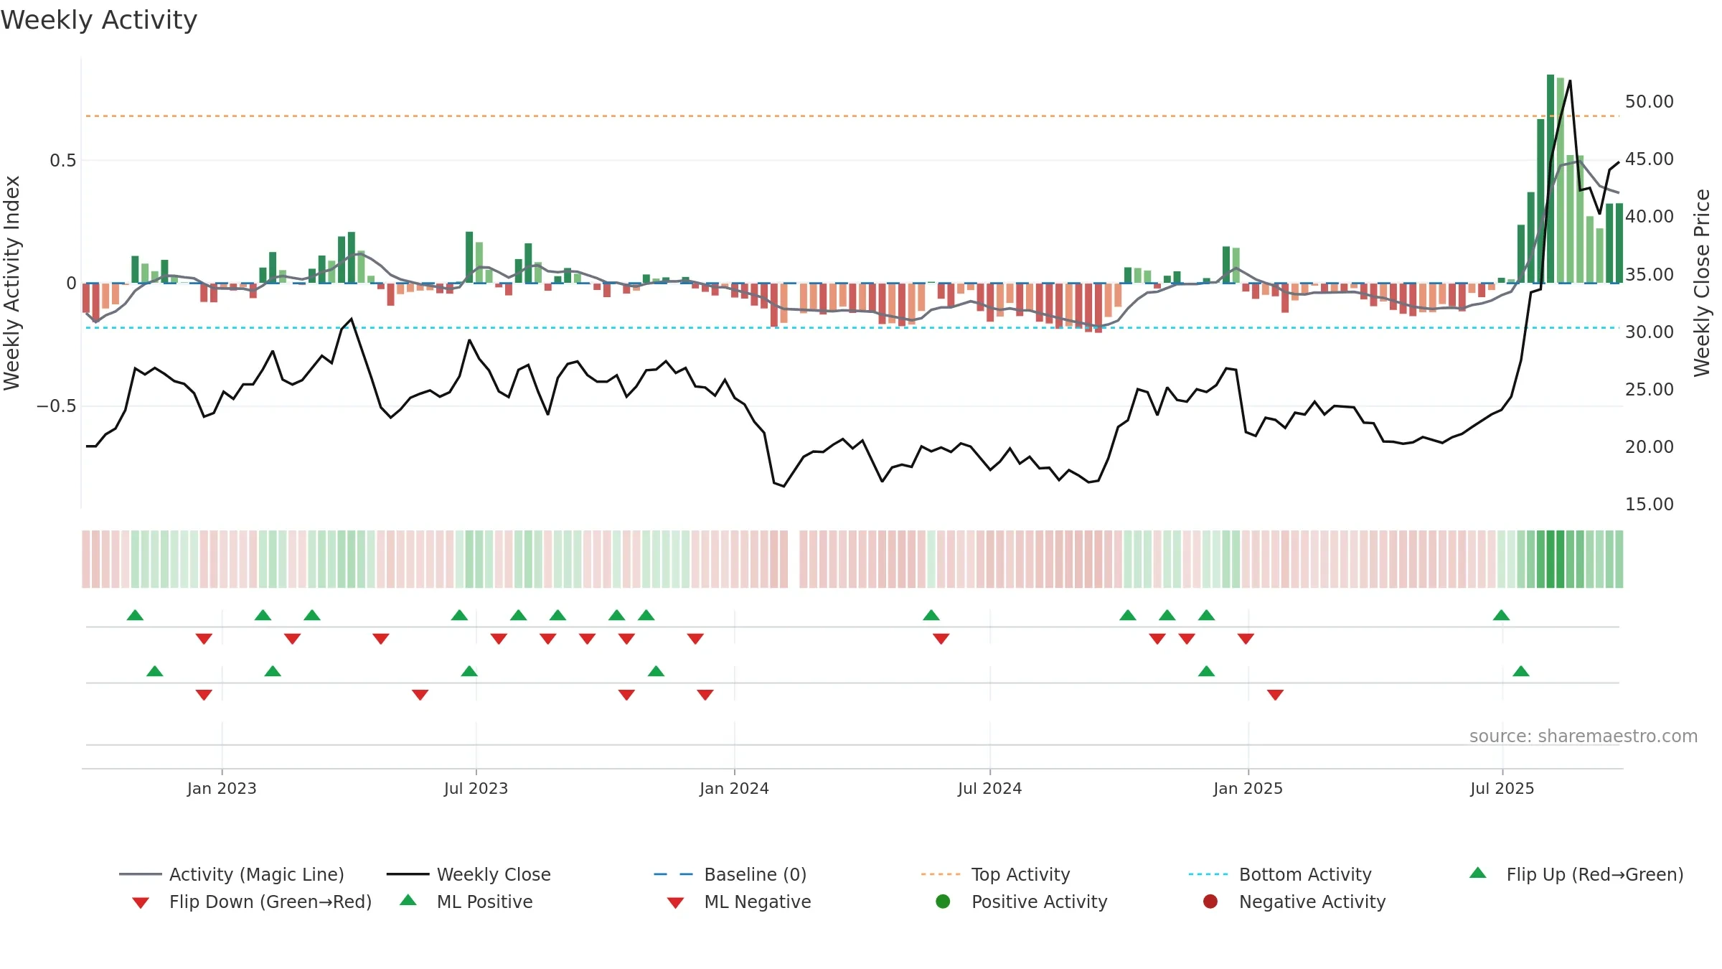Click the 40.00 price axis tick
1722x969 pixels.
coord(1650,217)
